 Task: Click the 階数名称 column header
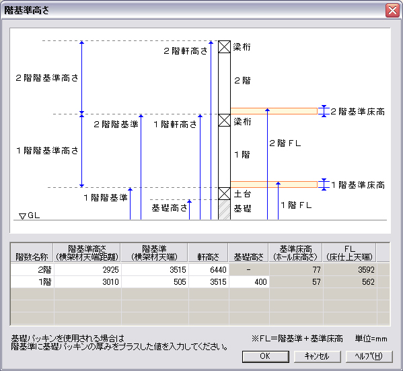(x=32, y=252)
